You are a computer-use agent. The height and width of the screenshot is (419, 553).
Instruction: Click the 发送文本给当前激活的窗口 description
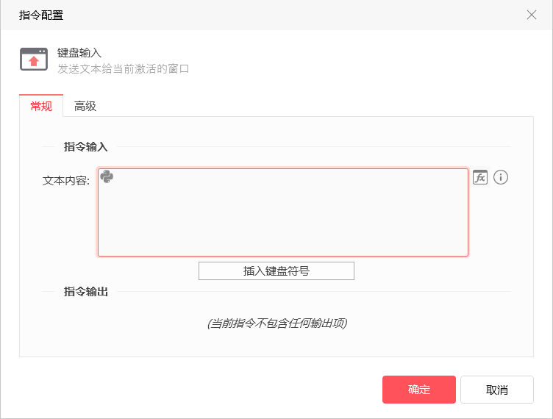(124, 68)
